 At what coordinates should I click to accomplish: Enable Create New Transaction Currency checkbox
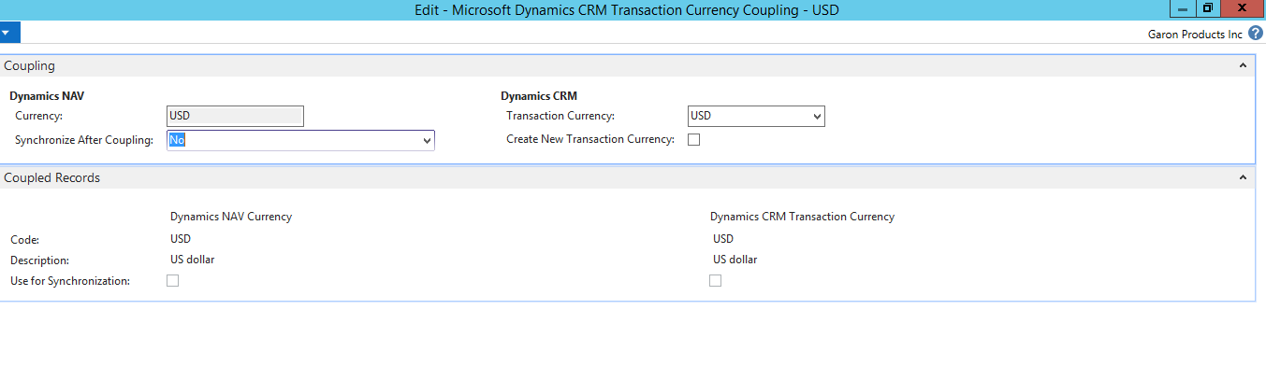[694, 140]
